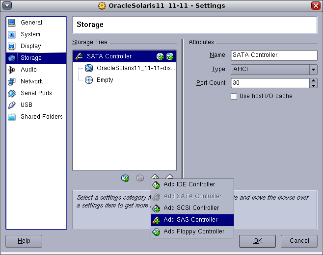The height and width of the screenshot is (255, 323).
Task: Open the Network settings category
Action: (31, 81)
